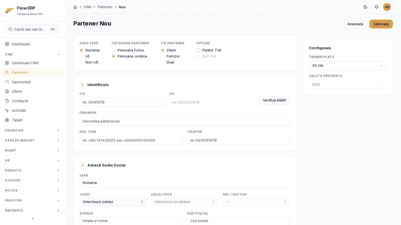The image size is (401, 225).
Task: Open the Termen Plată 30 zile dropdown
Action: coord(348,66)
